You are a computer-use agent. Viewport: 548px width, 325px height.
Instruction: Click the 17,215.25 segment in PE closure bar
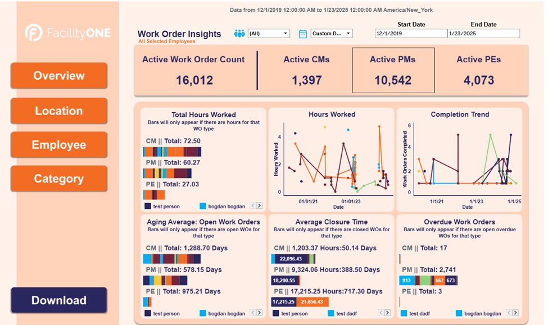(x=284, y=302)
